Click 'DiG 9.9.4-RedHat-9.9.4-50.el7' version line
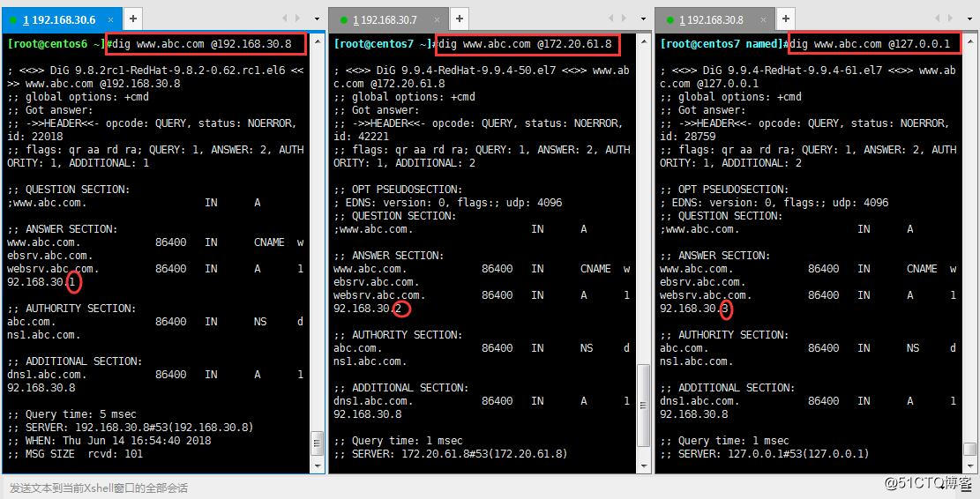This screenshot has width=980, height=499. 482,70
